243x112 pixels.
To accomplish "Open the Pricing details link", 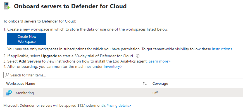I will click(119, 106).
